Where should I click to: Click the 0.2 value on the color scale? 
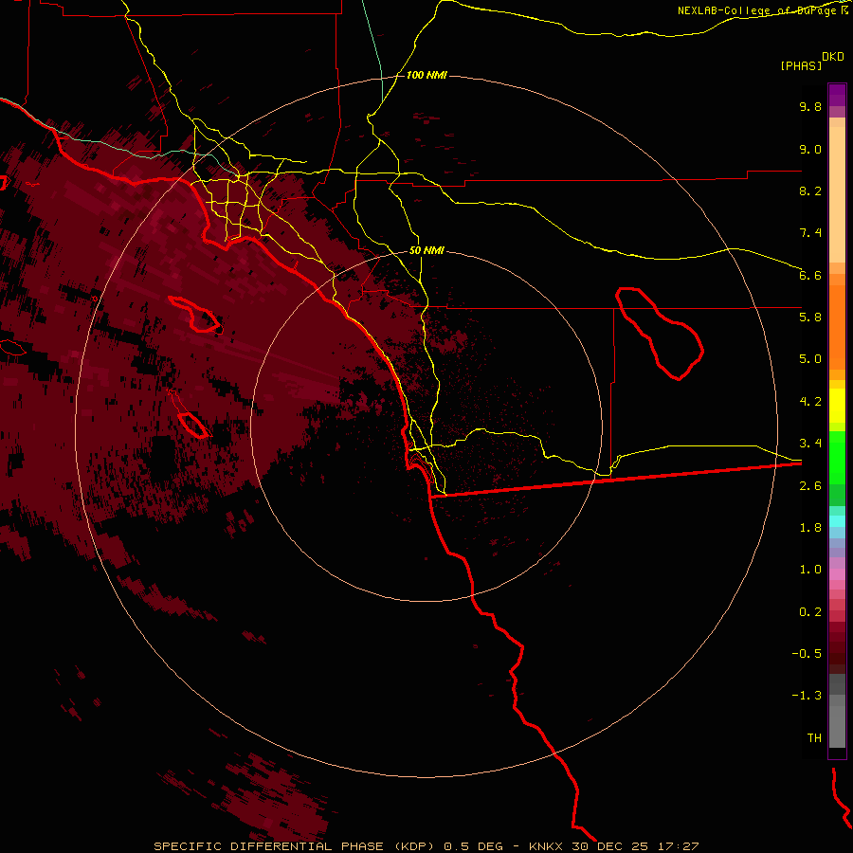pyautogui.click(x=810, y=612)
